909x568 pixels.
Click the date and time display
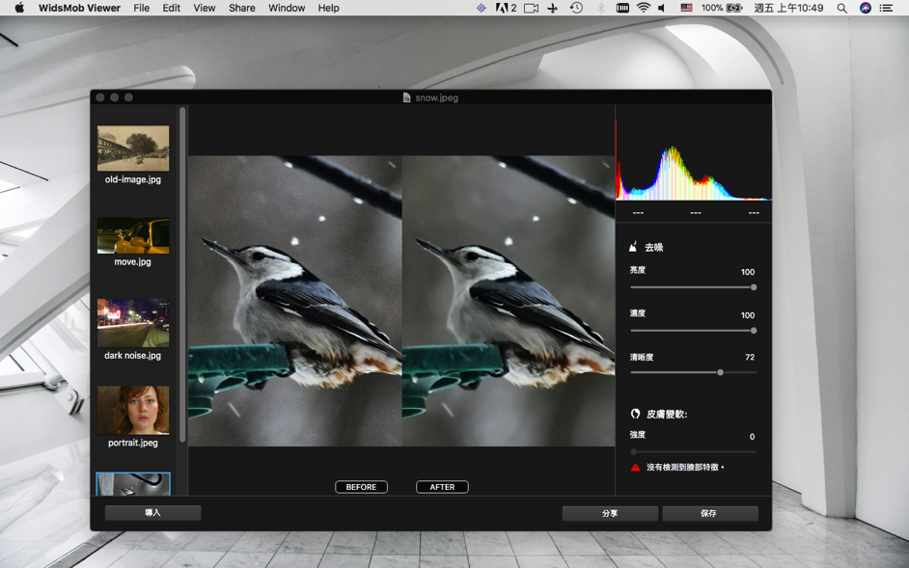click(x=788, y=8)
